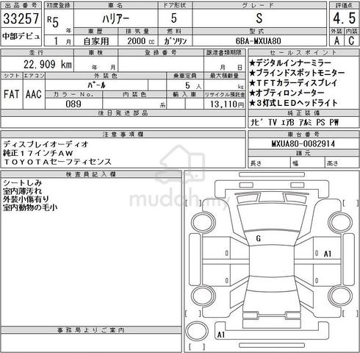Select デジタルインナーミラー sales point
This screenshot has height=353, width=360.
(290, 63)
